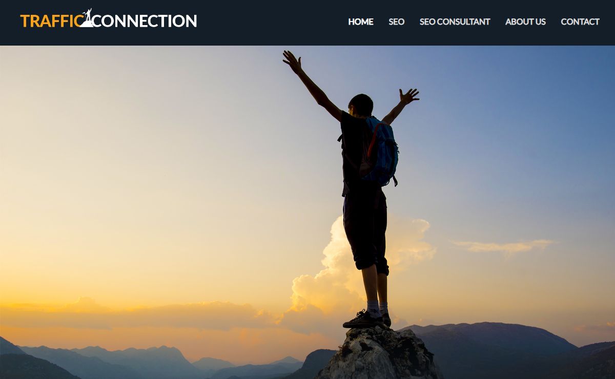Click the hiker's raised hand on the right

409,96
